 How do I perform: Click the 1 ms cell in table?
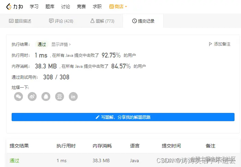click(x=62, y=160)
